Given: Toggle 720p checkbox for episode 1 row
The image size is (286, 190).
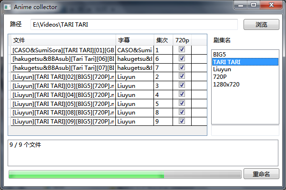Looking at the screenshot, I should click(181, 49).
